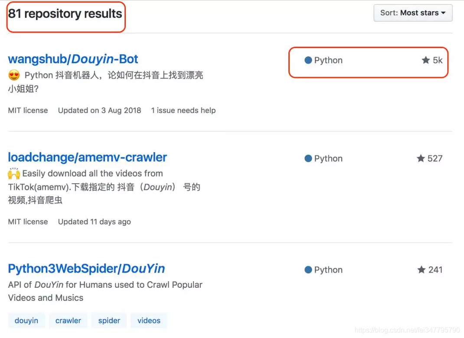Click the 241 stargazers count
The image size is (464, 338).
435,270
